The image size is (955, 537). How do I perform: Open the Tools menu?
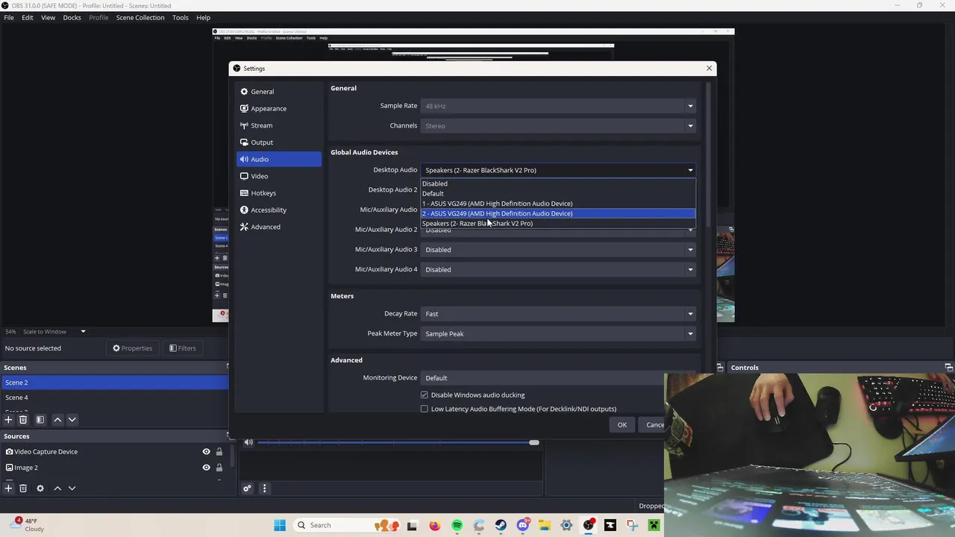[181, 17]
